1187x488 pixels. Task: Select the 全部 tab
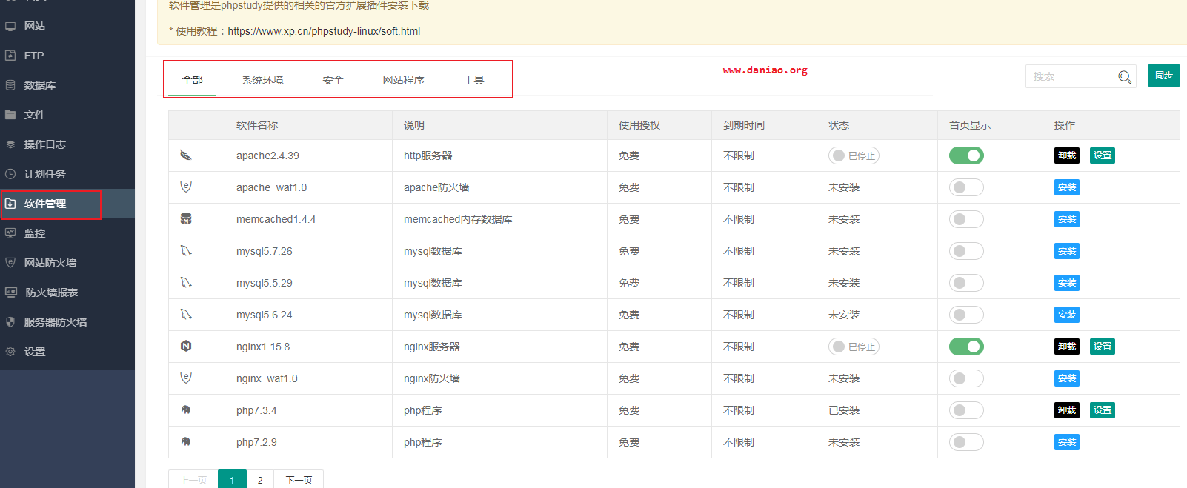tap(193, 80)
